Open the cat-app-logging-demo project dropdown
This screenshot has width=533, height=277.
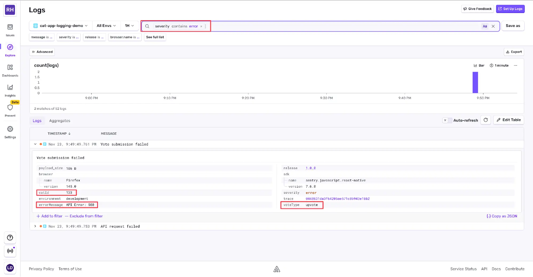coord(61,26)
